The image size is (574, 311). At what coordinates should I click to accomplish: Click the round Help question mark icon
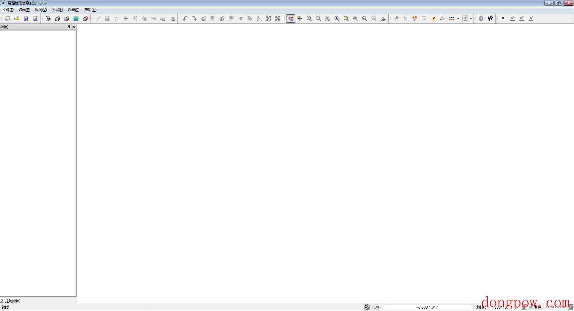point(481,19)
